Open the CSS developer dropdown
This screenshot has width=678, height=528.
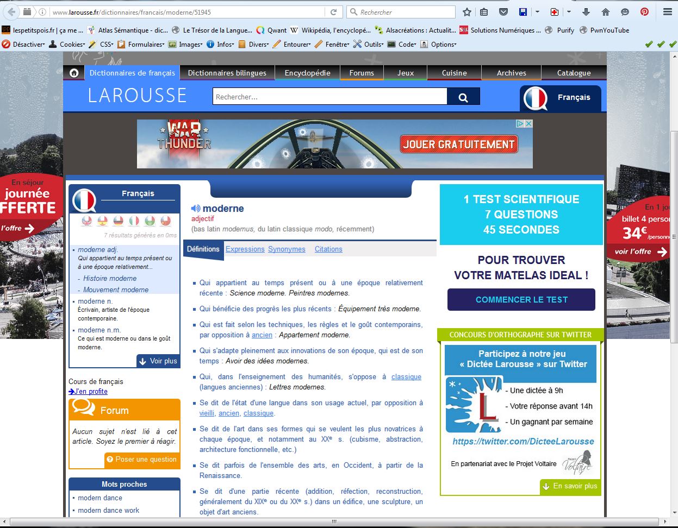click(x=101, y=45)
